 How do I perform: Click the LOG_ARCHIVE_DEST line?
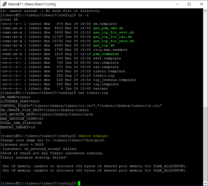coord(47,115)
